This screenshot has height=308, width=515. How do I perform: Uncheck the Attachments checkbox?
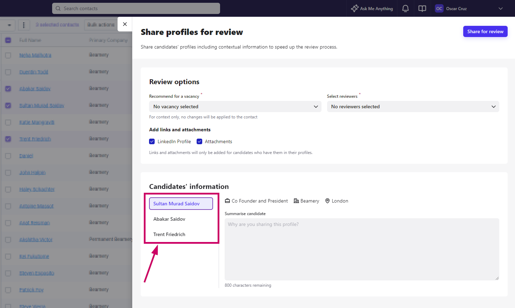[x=199, y=141]
